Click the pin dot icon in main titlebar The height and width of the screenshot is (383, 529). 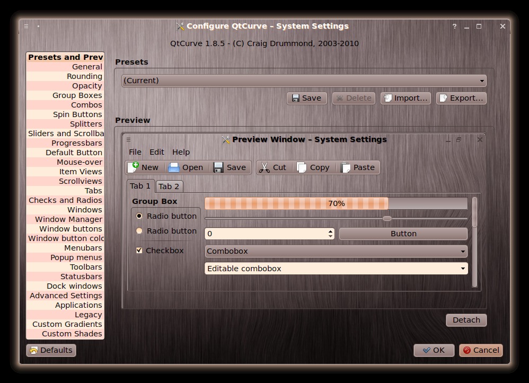39,26
